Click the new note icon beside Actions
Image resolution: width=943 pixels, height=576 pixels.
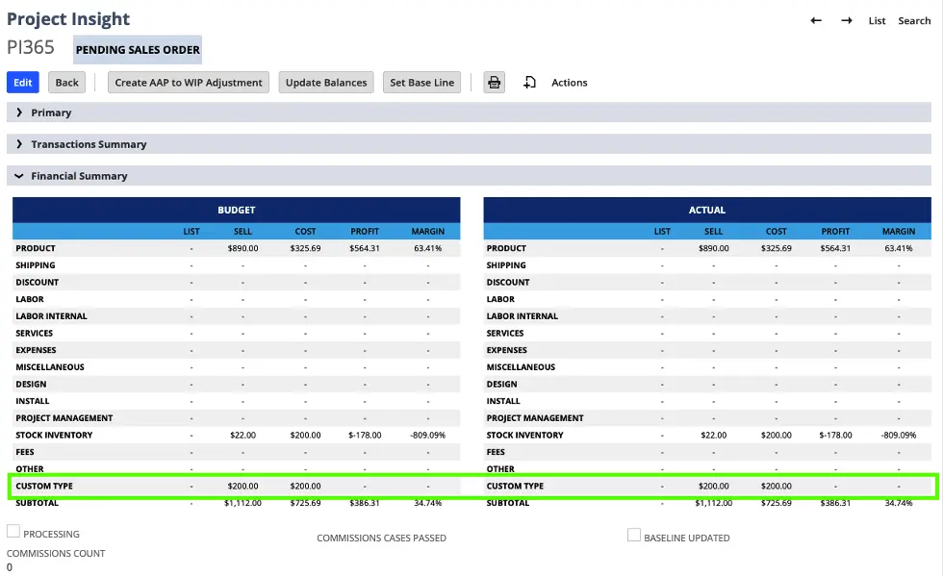[x=529, y=83]
